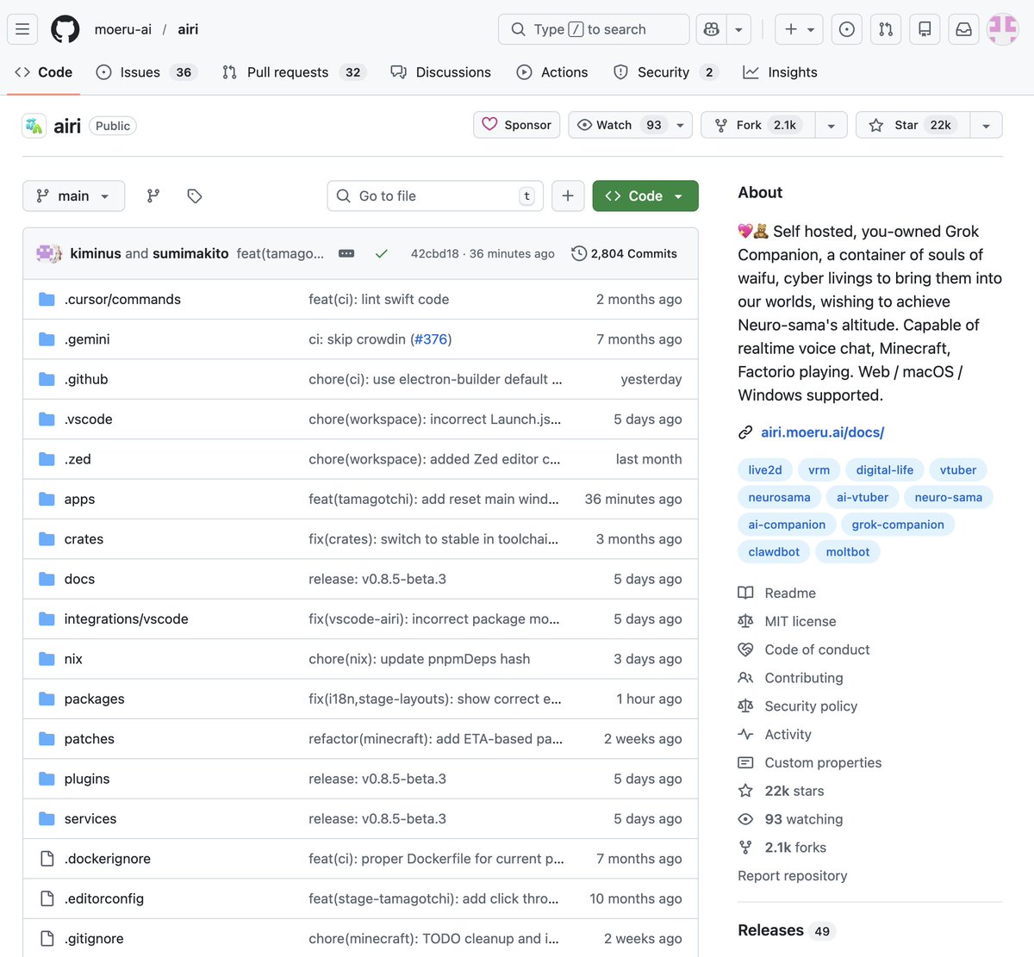Switch to Discussions tab

tap(441, 72)
